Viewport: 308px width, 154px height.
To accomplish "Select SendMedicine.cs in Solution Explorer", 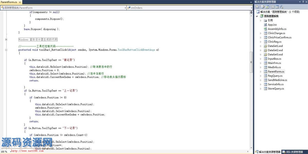I will (277, 80).
